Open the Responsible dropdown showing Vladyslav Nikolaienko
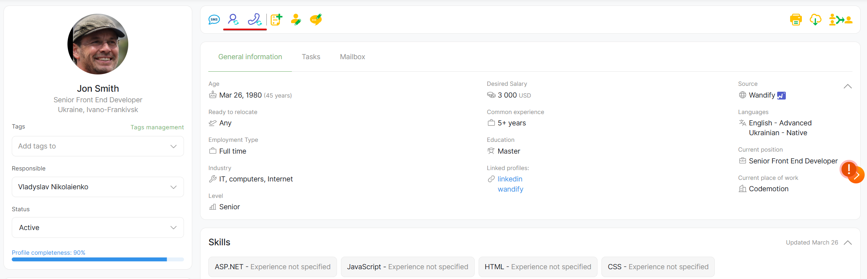The width and height of the screenshot is (867, 279). (x=98, y=187)
